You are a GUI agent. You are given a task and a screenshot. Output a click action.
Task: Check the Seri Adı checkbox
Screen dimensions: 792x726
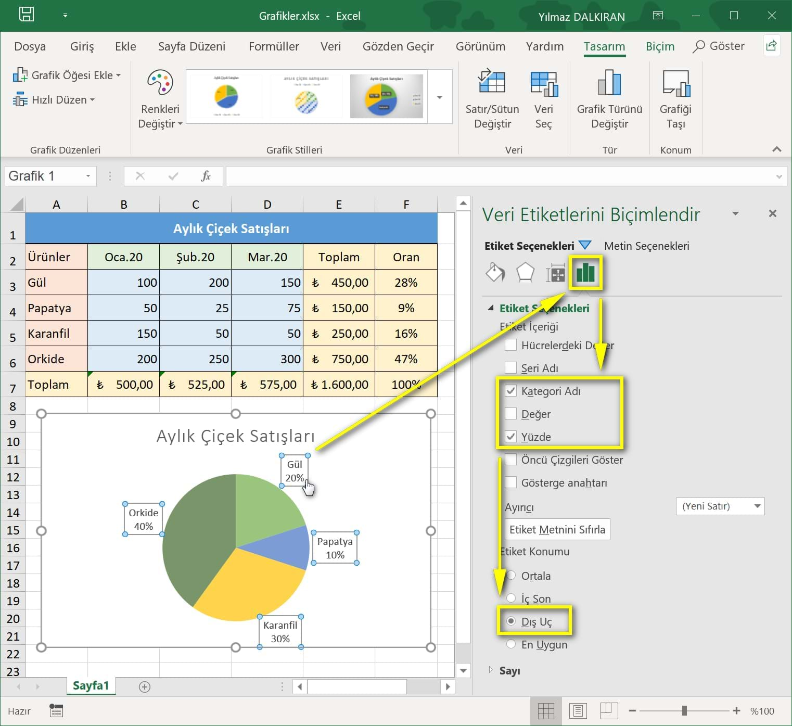511,368
